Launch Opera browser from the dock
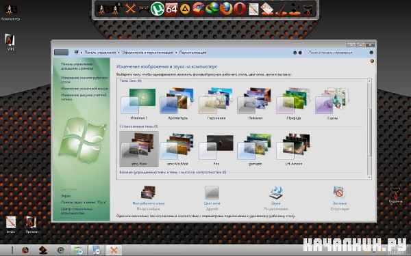The width and height of the screenshot is (411, 256). [240, 10]
